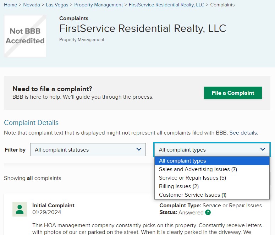
Task: Click the Not BBB Accredited badge
Action: pos(25,36)
